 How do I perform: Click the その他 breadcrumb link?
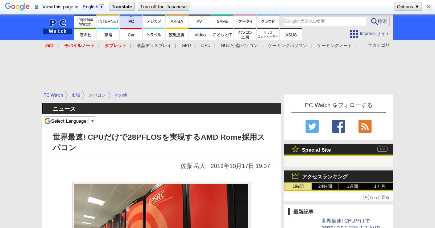(121, 95)
